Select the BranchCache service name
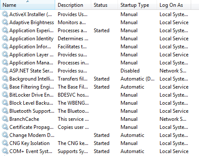The image size is (199, 156). pyautogui.click(x=24, y=119)
